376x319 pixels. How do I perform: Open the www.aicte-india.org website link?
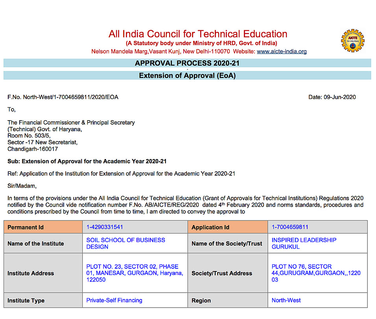(282, 51)
